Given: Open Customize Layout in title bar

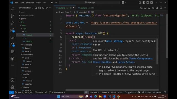Looking at the screenshot, I should [140, 2].
